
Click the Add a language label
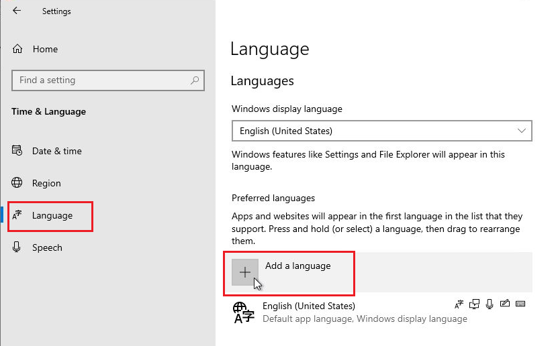(298, 266)
